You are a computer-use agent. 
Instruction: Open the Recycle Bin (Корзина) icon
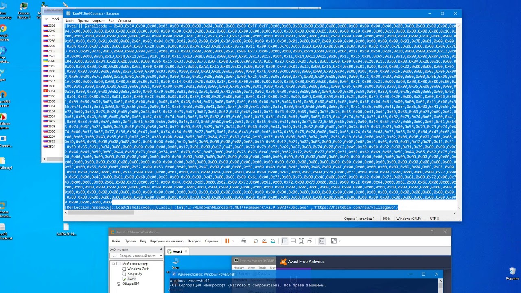click(x=512, y=273)
